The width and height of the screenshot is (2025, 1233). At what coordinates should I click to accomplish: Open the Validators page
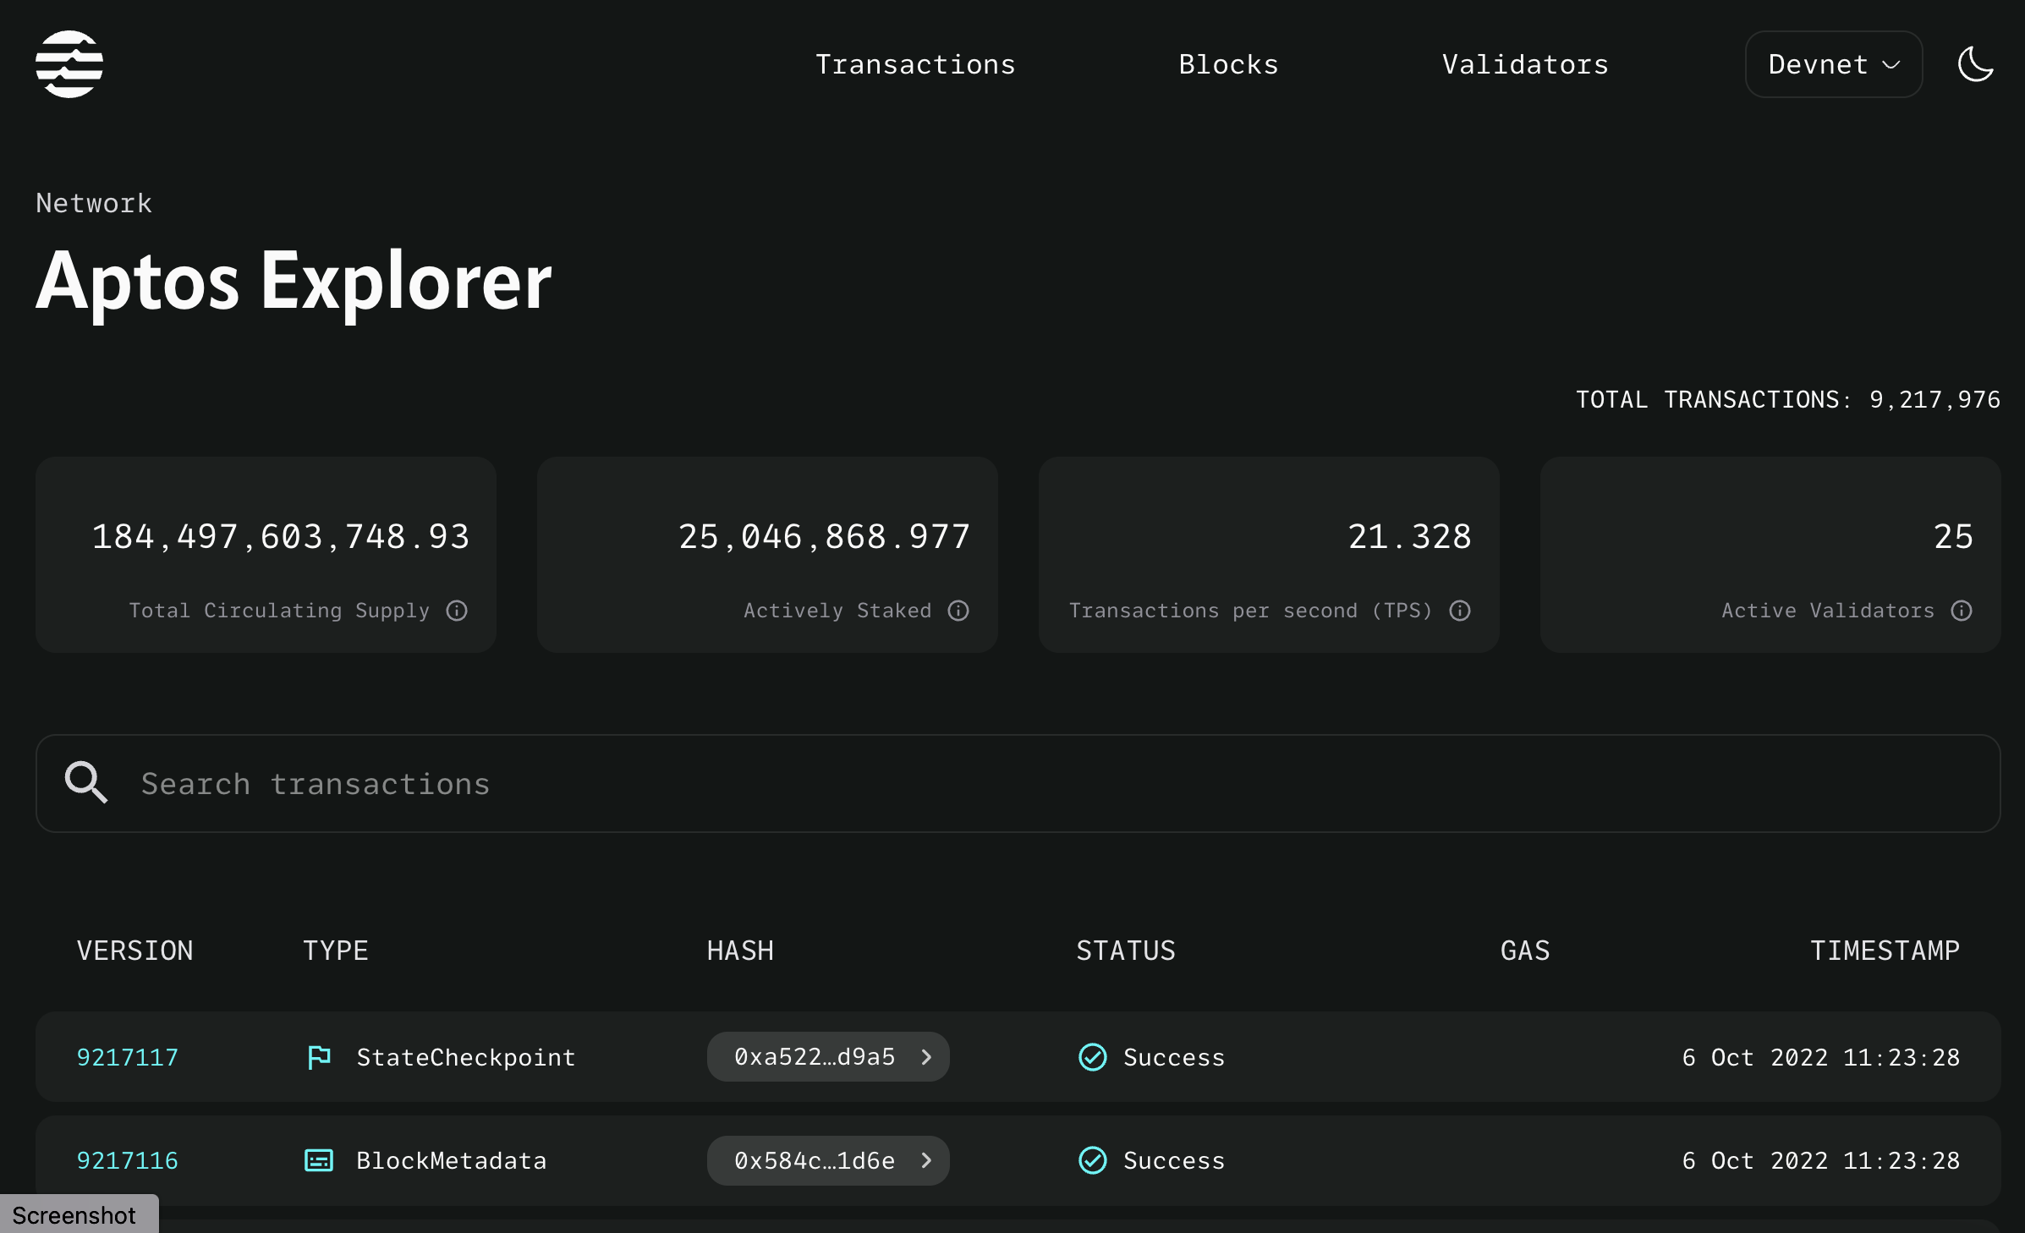click(1524, 64)
